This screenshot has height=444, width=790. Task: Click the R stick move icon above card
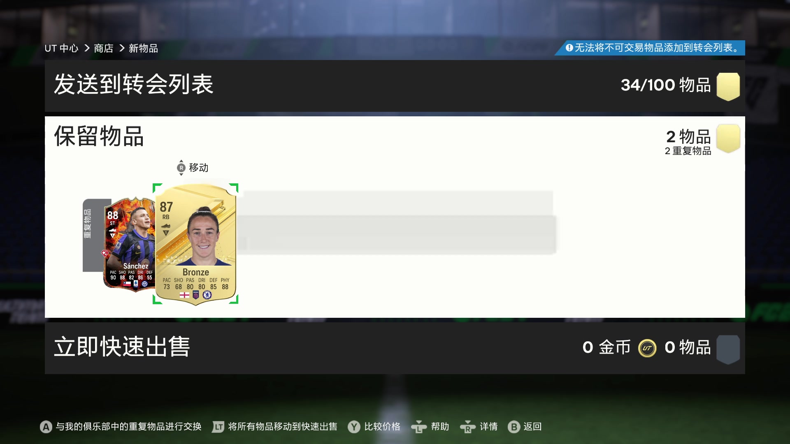point(181,168)
